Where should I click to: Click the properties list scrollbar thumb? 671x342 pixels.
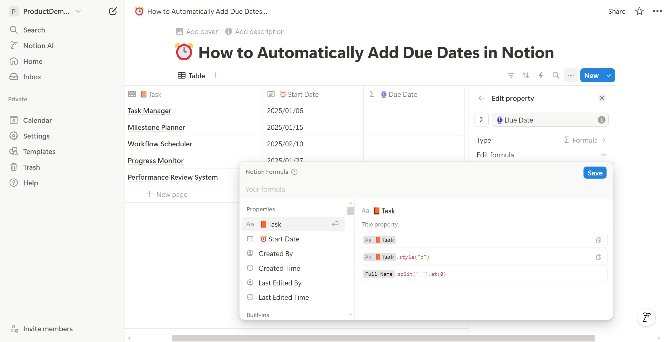[x=350, y=210]
